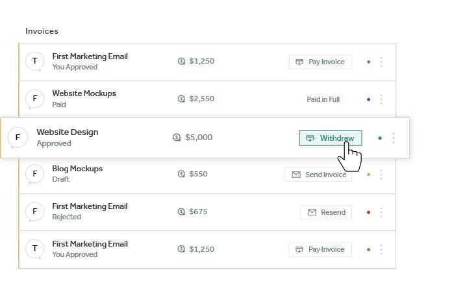Click the Paid in Full status label

(323, 99)
